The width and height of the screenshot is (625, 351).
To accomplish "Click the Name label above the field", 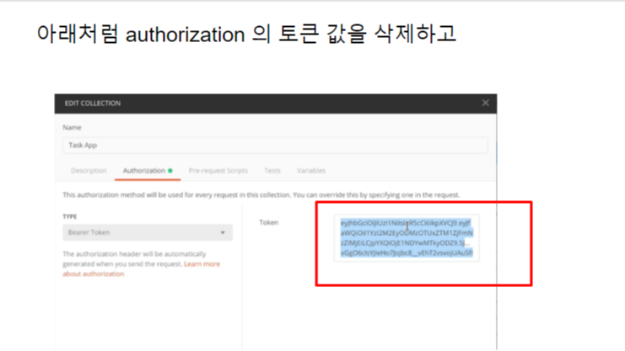I will pos(72,128).
